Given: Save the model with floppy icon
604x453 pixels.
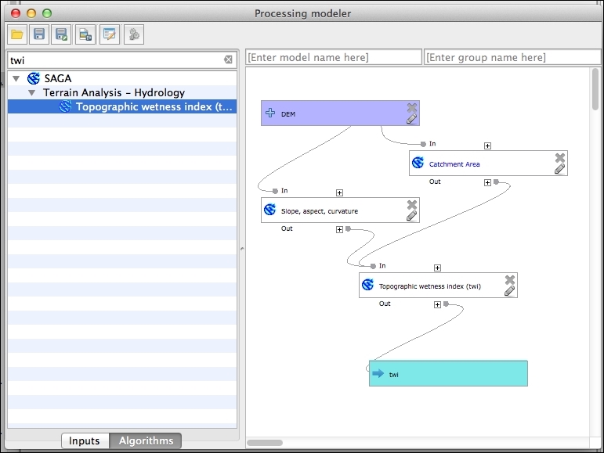Looking at the screenshot, I should pos(39,34).
